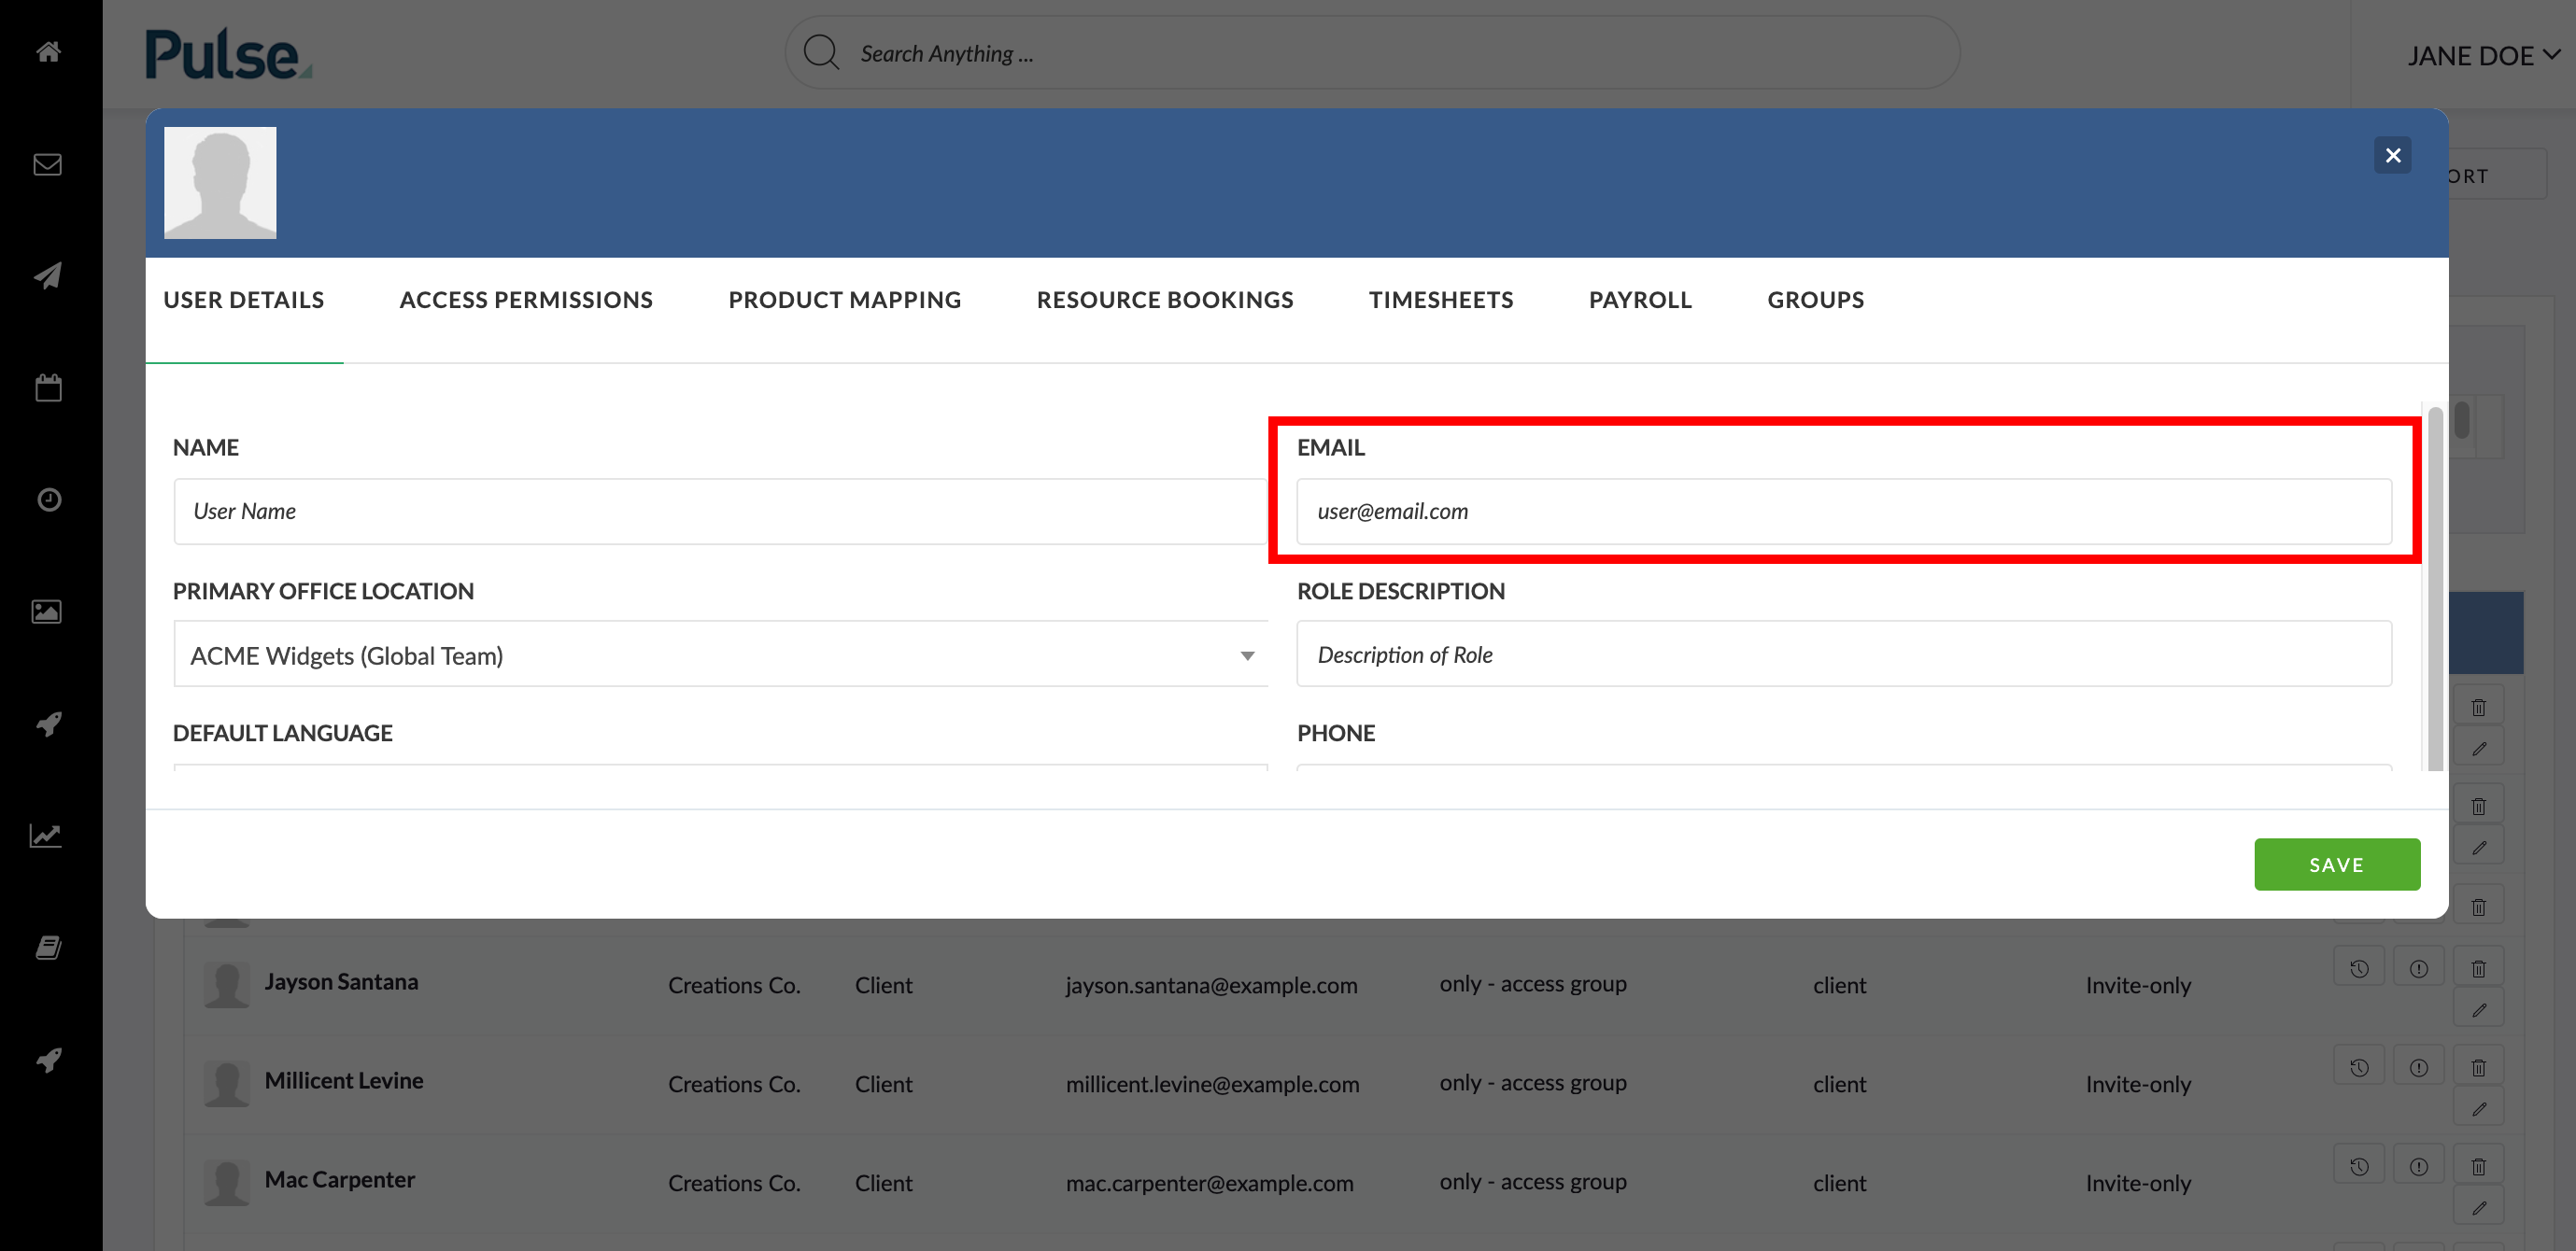This screenshot has width=2576, height=1251.
Task: Open the mail envelope sidebar icon
Action: pyautogui.click(x=48, y=164)
